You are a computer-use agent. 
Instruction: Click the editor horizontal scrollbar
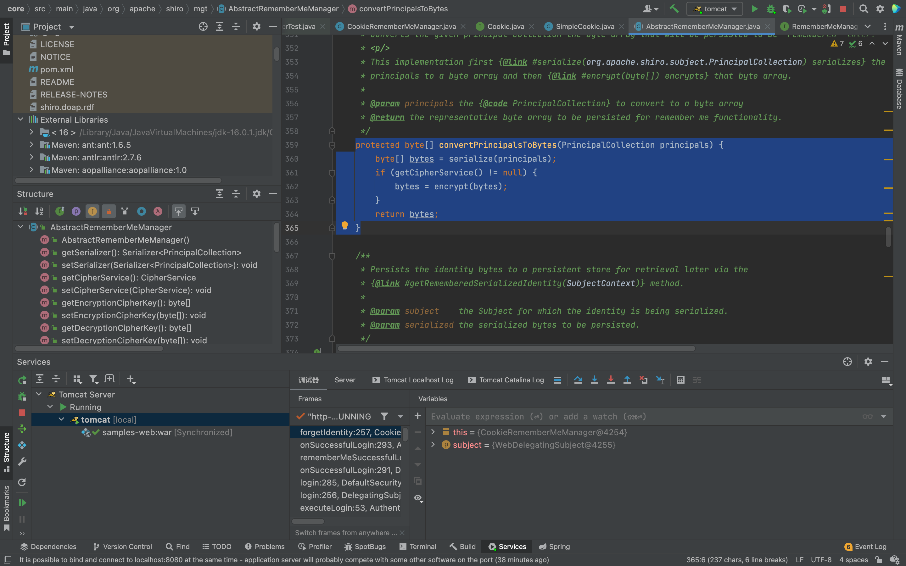[x=516, y=348]
